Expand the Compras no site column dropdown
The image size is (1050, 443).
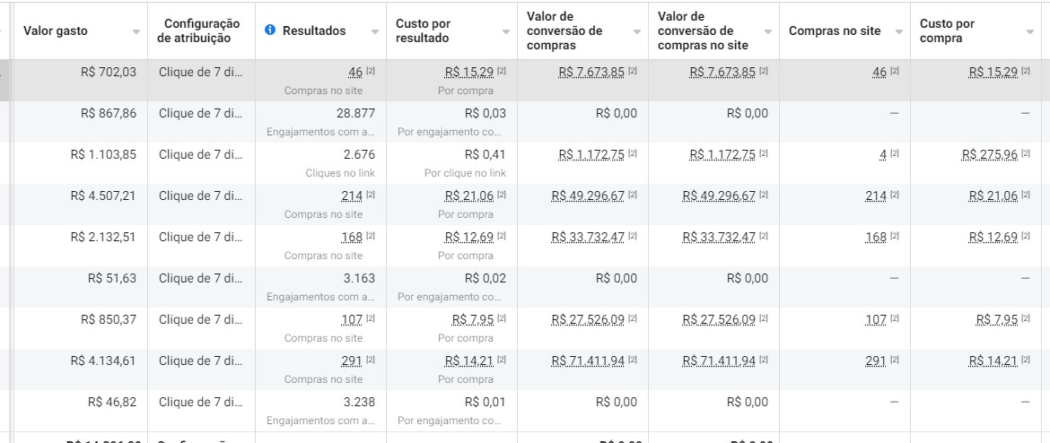click(x=899, y=31)
